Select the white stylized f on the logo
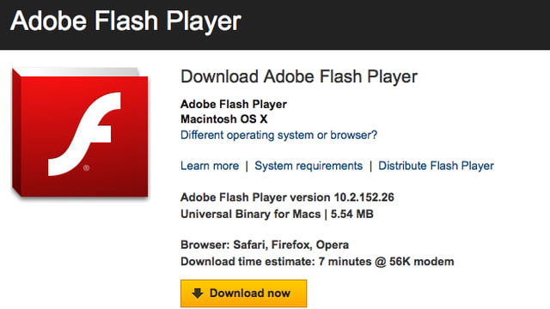 pos(84,134)
